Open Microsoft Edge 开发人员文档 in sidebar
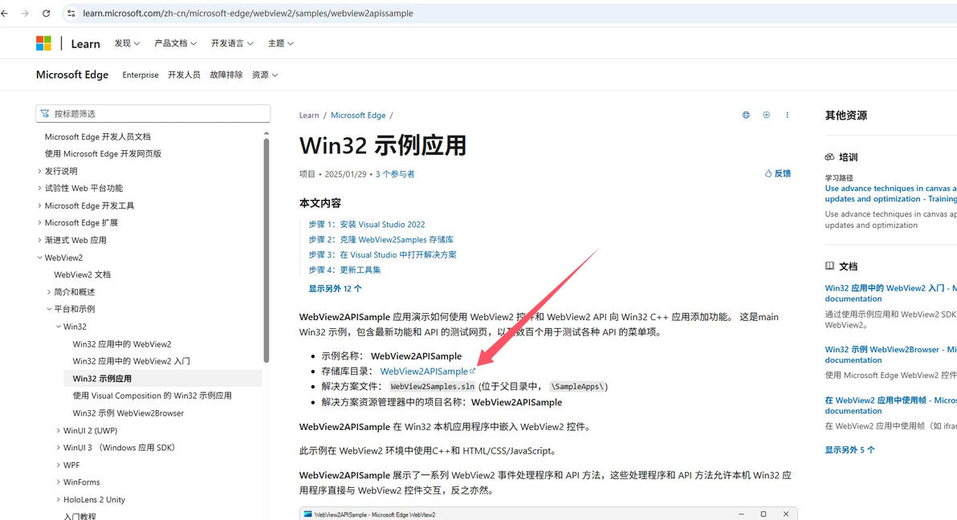The height and width of the screenshot is (520, 957). pyautogui.click(x=98, y=136)
